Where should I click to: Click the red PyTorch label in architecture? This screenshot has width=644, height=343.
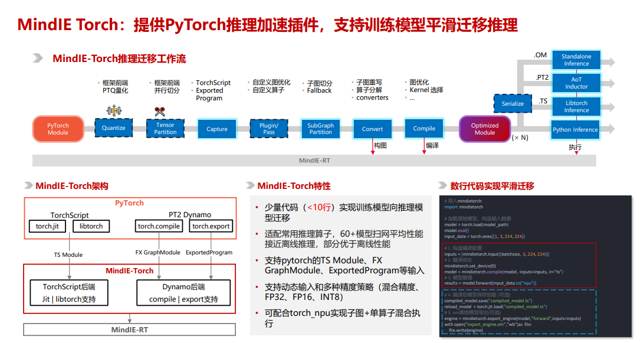click(x=129, y=202)
